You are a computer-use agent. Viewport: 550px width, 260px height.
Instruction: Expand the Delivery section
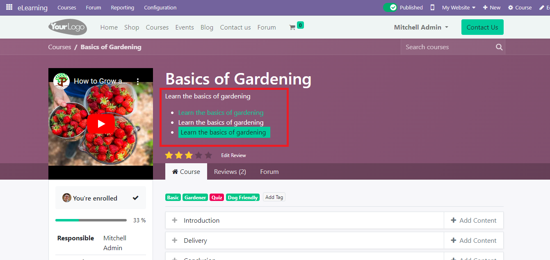175,240
